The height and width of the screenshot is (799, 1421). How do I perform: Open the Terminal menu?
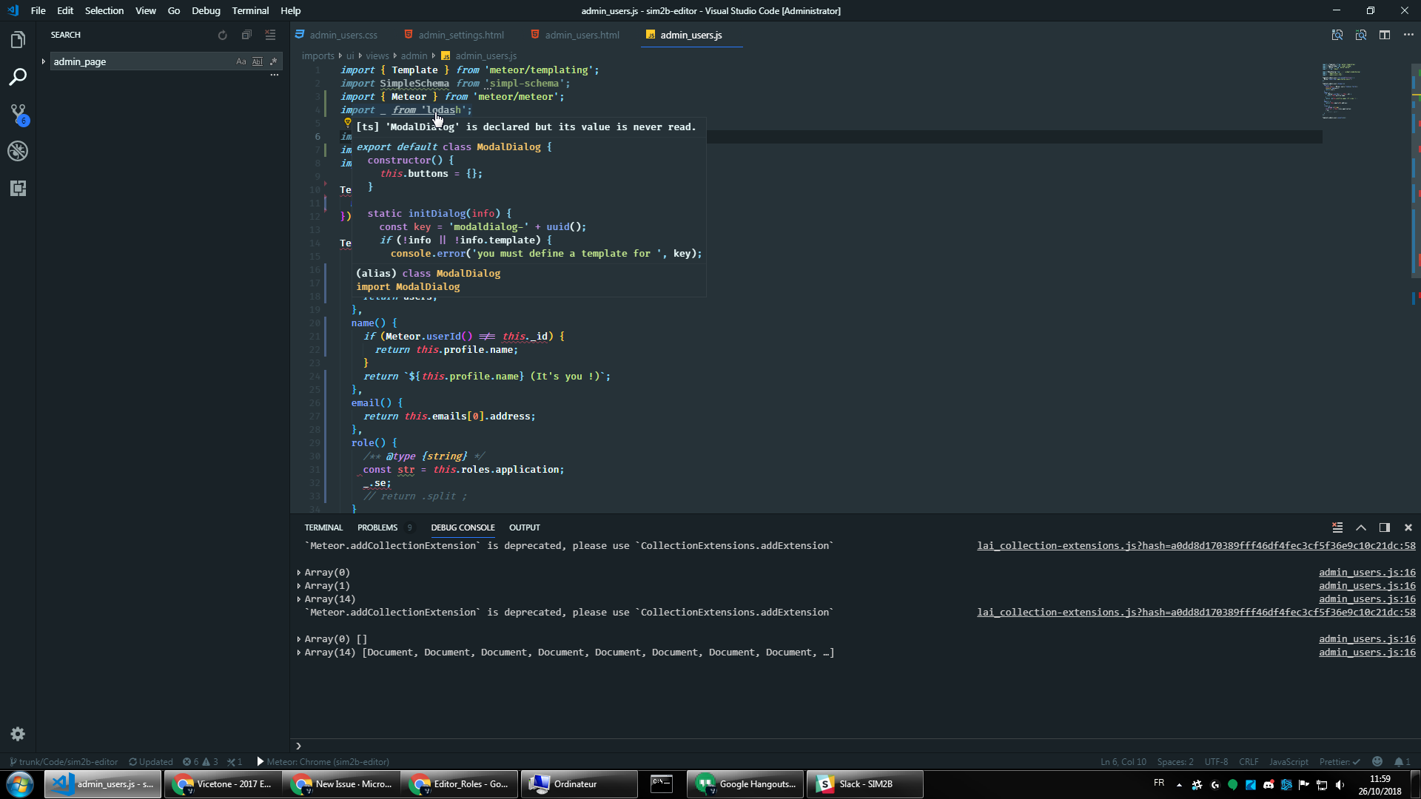pos(249,10)
